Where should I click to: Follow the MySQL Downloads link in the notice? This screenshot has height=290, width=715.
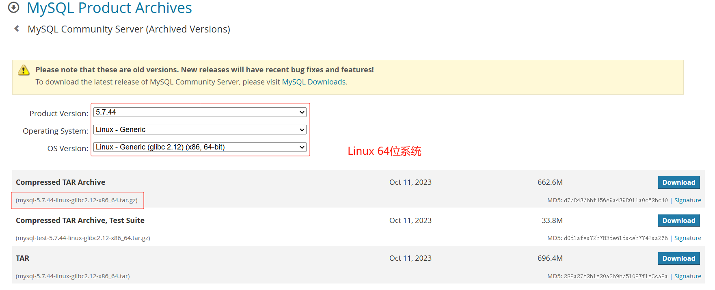coord(314,82)
